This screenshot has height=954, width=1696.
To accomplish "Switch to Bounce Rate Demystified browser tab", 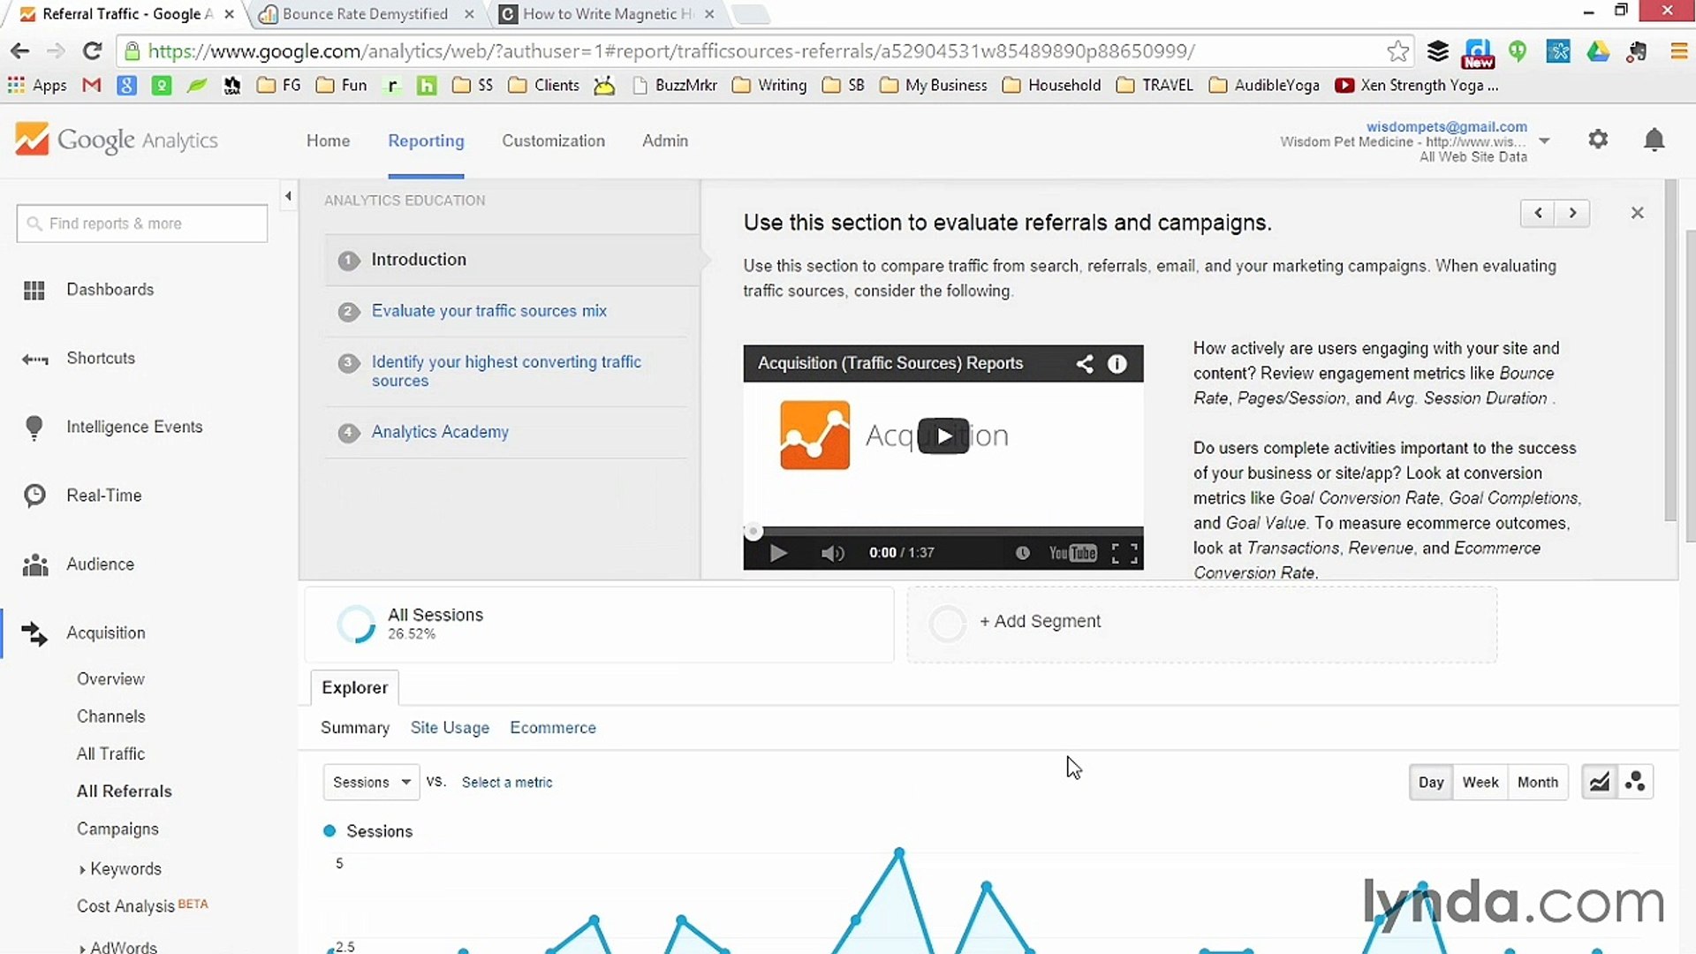I will pos(365,14).
